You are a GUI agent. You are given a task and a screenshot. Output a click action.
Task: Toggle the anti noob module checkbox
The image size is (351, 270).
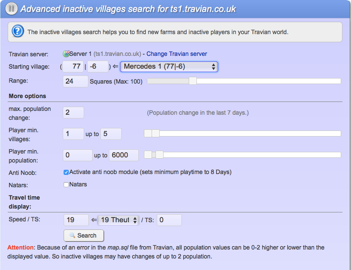point(66,172)
